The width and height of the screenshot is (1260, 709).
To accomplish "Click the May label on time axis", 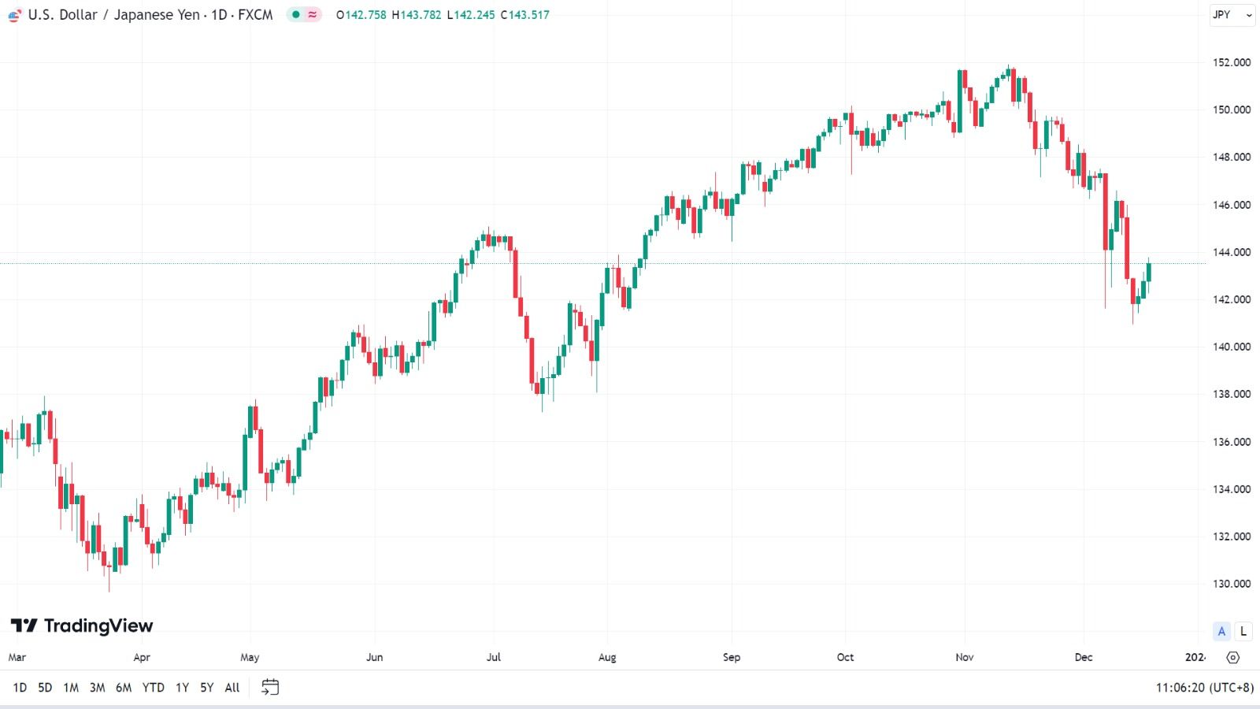I will pos(250,657).
